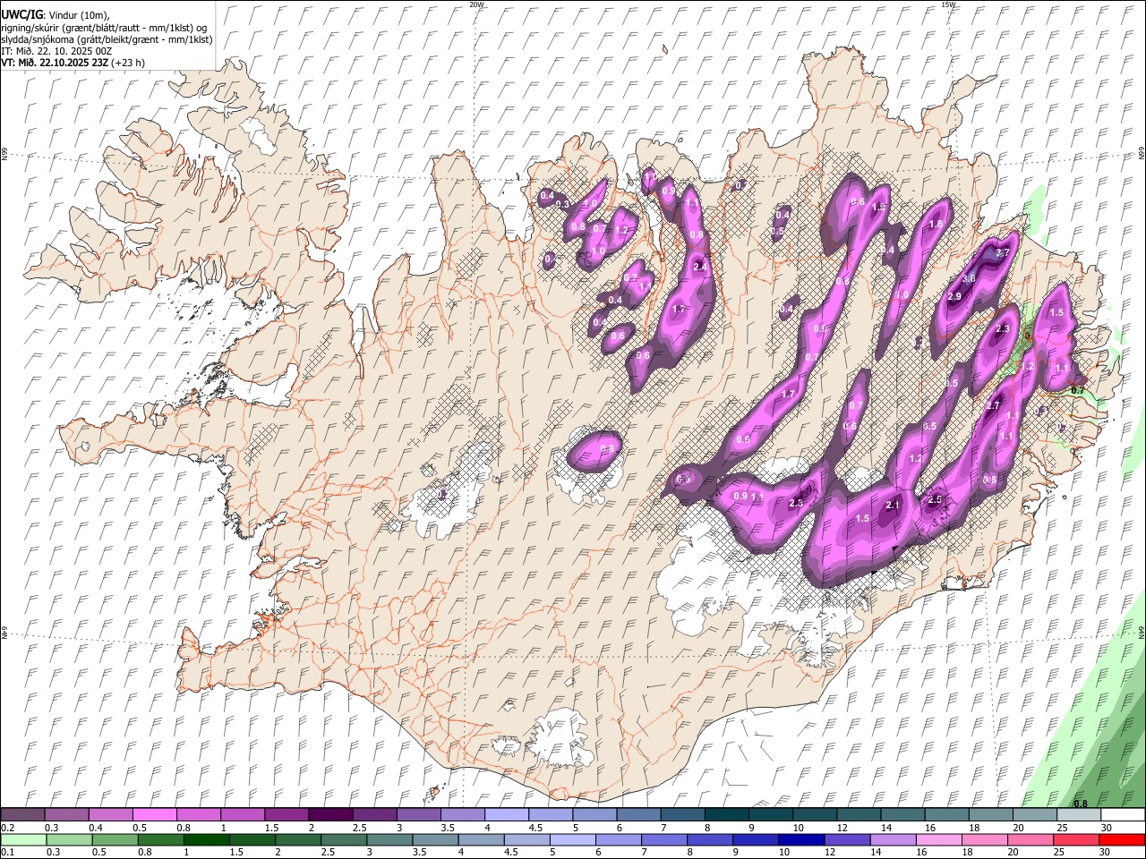
Task: Select the top legend swatch between 4 and 4.5
Action: point(506,815)
